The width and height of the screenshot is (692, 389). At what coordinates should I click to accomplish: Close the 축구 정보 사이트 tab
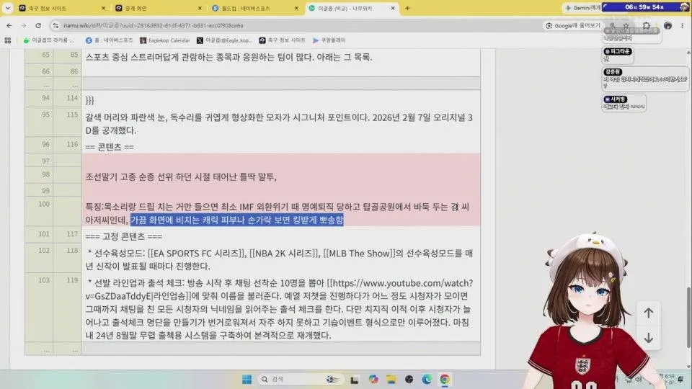[103, 8]
